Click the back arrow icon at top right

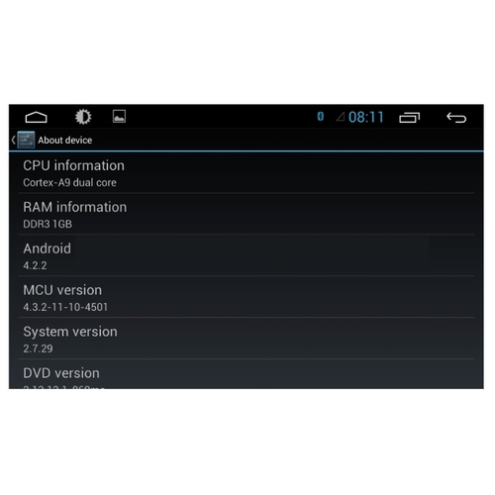pos(456,118)
